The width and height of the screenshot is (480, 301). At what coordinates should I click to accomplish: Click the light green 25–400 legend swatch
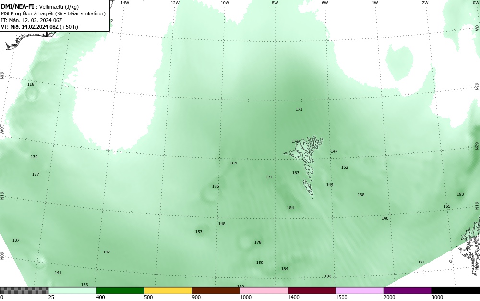(72, 290)
